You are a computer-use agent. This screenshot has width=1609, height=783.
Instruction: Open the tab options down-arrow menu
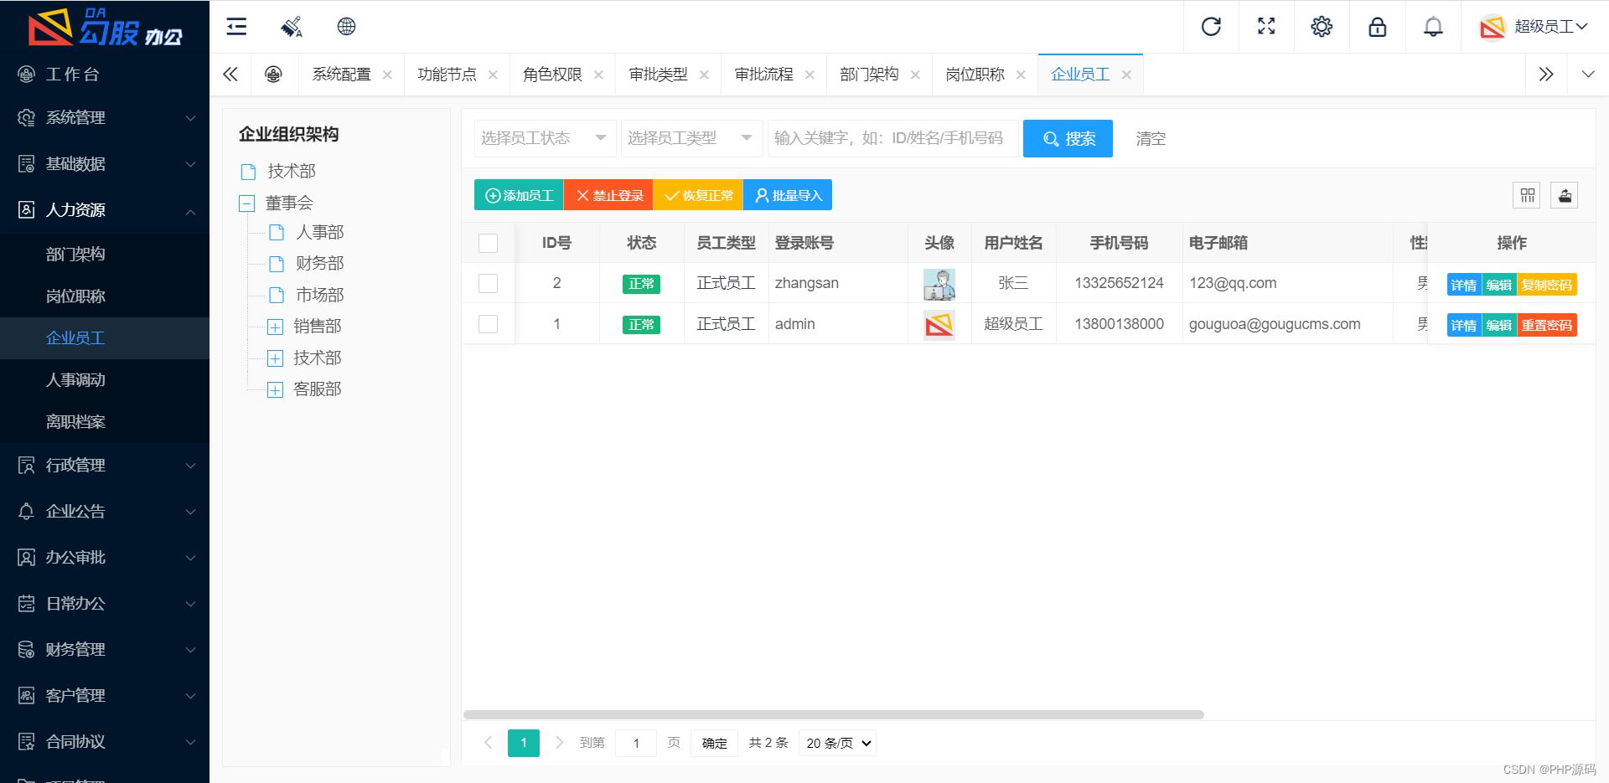tap(1588, 75)
